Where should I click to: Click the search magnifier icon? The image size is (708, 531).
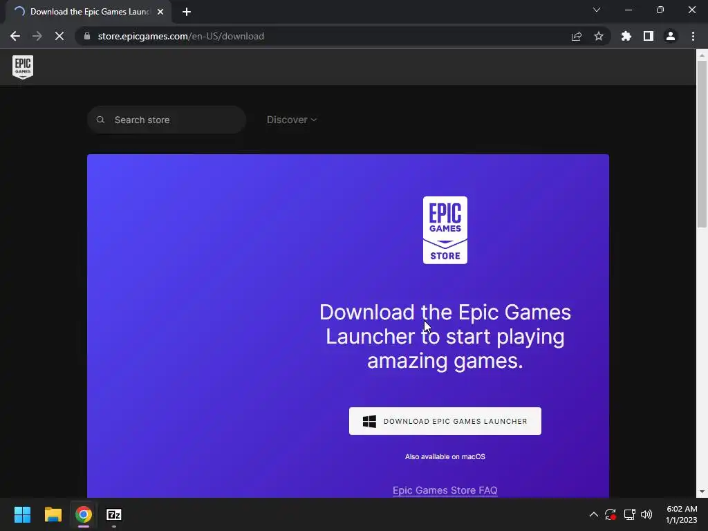(x=101, y=120)
